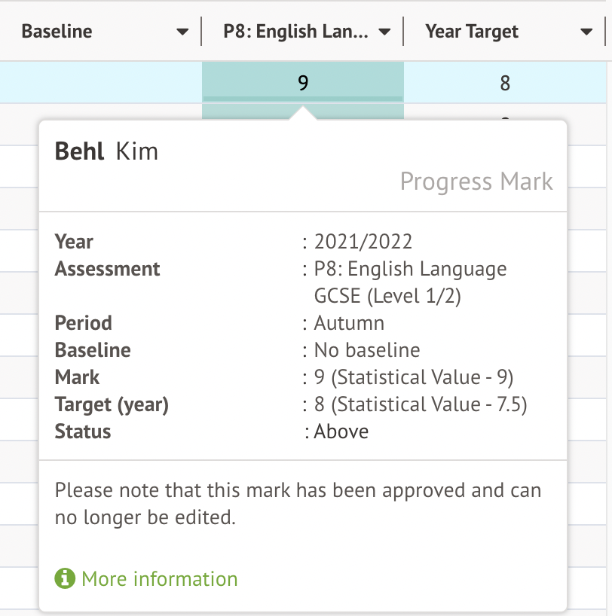This screenshot has height=616, width=612.
Task: Click the Baseline column header label
Action: [x=57, y=32]
